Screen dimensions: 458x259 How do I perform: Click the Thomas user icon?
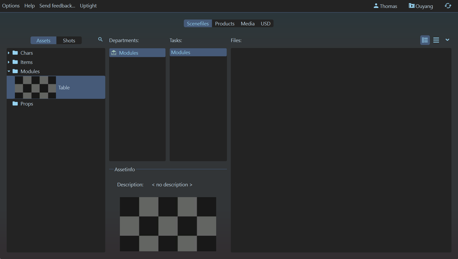click(376, 6)
